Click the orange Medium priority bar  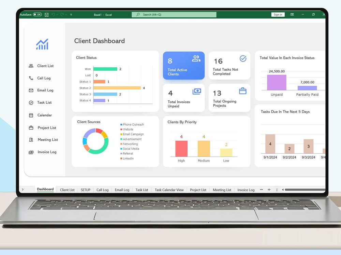(x=204, y=149)
